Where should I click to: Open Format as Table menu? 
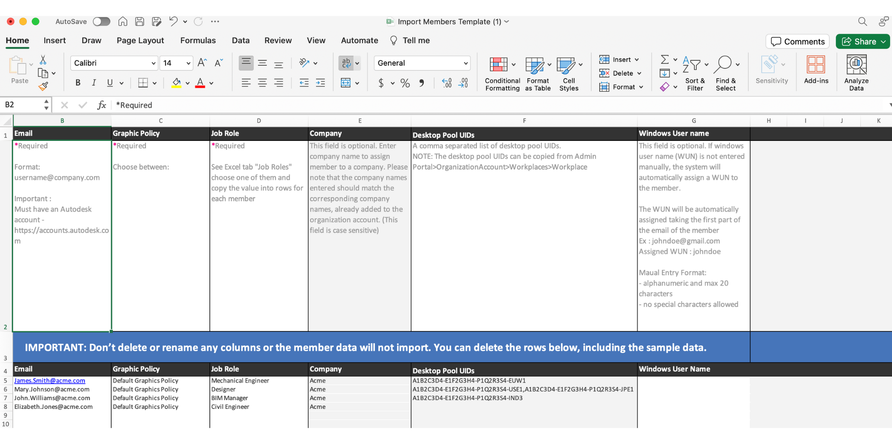coord(538,73)
